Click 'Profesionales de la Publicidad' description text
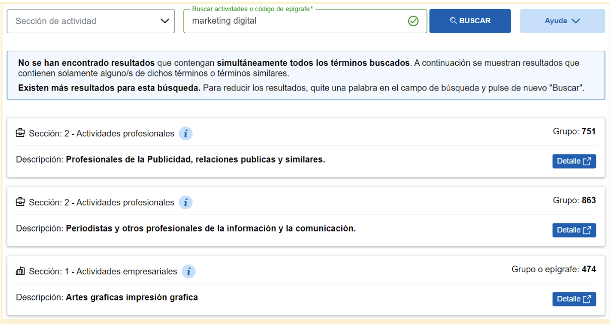This screenshot has height=324, width=610. click(196, 159)
